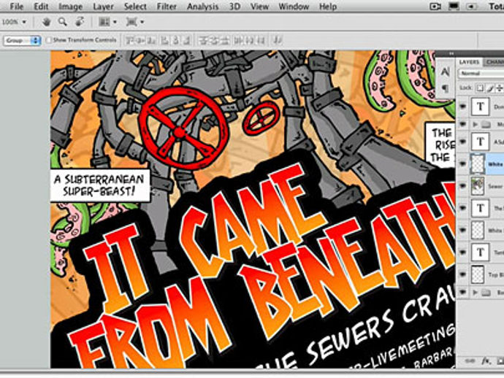Toggle lock position icon
The height and width of the screenshot is (378, 504).
pyautogui.click(x=500, y=88)
